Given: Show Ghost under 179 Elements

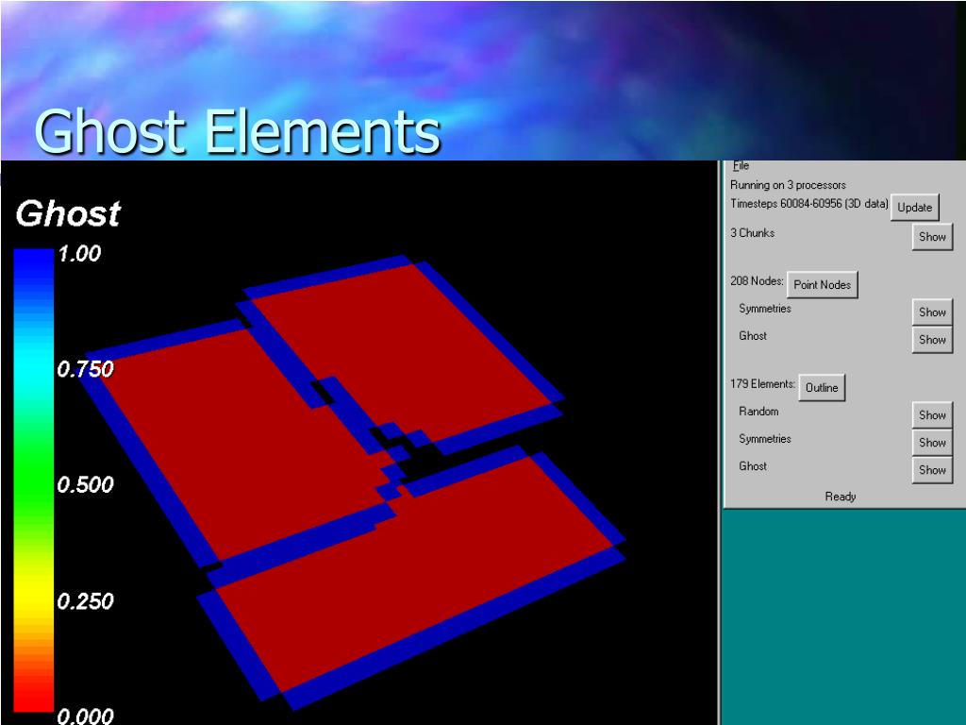Looking at the screenshot, I should tap(932, 470).
